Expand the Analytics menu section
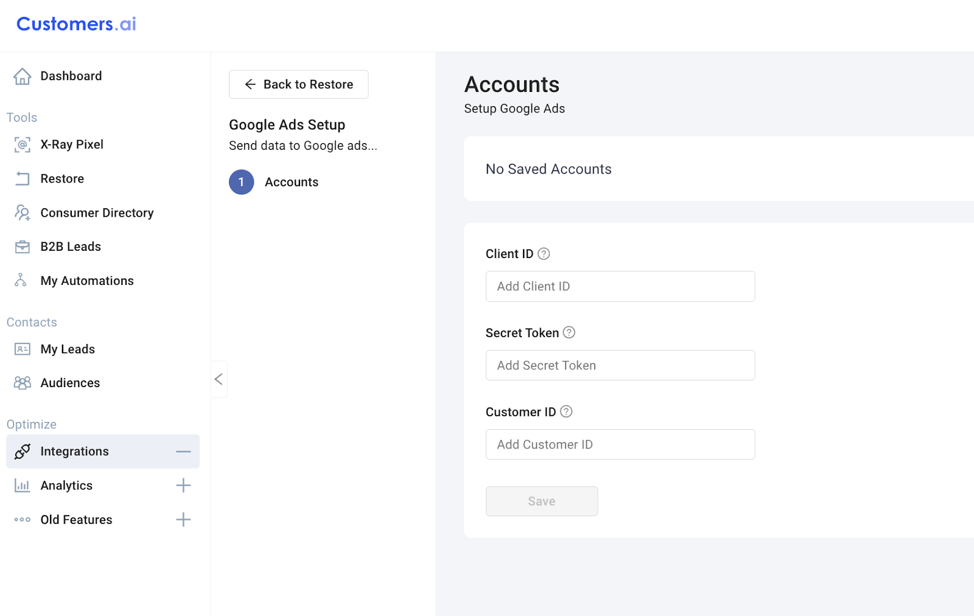Image resolution: width=974 pixels, height=616 pixels. pyautogui.click(x=183, y=485)
